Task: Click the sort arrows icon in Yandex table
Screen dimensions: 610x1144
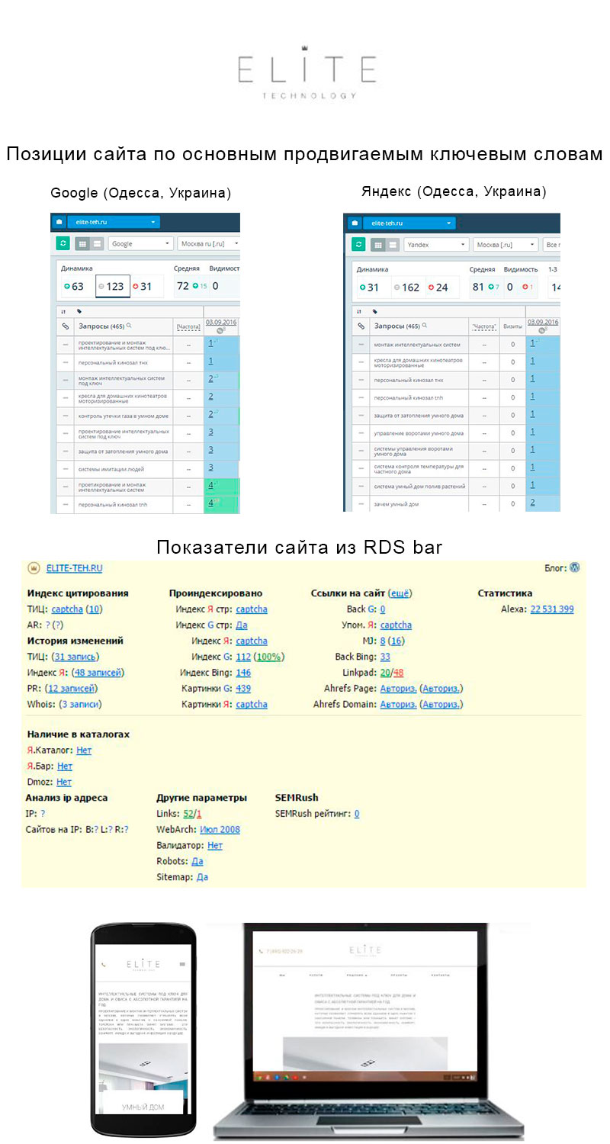Action: click(x=359, y=311)
